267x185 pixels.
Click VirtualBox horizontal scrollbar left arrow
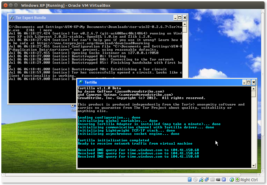click(x=3, y=175)
